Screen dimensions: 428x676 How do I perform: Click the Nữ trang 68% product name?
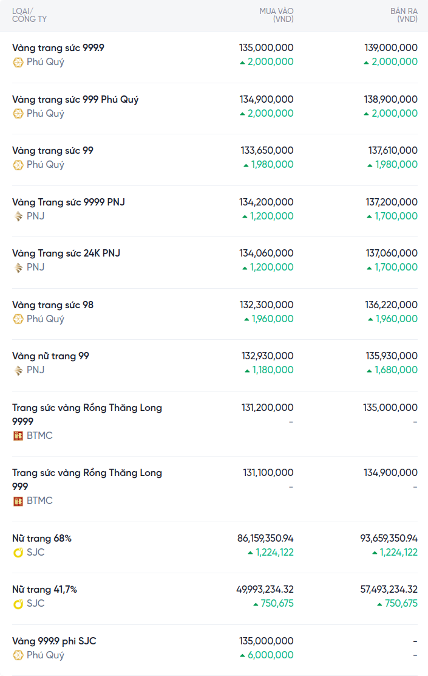pyautogui.click(x=42, y=539)
